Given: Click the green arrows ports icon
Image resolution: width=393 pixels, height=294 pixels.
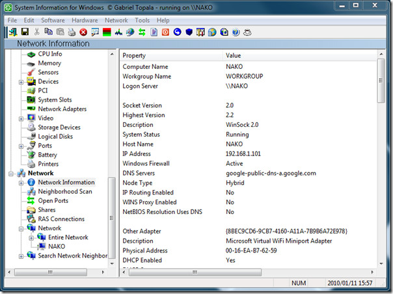Looking at the screenshot, I should click(x=142, y=32).
